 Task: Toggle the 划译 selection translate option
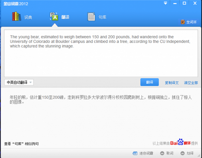(187, 153)
